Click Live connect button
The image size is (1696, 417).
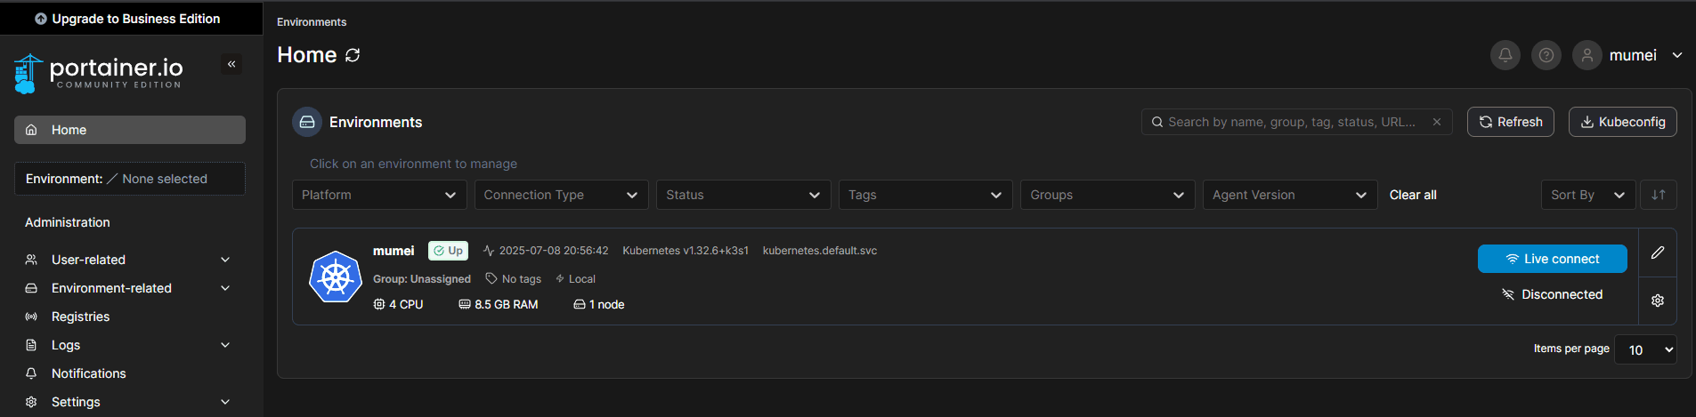1553,259
